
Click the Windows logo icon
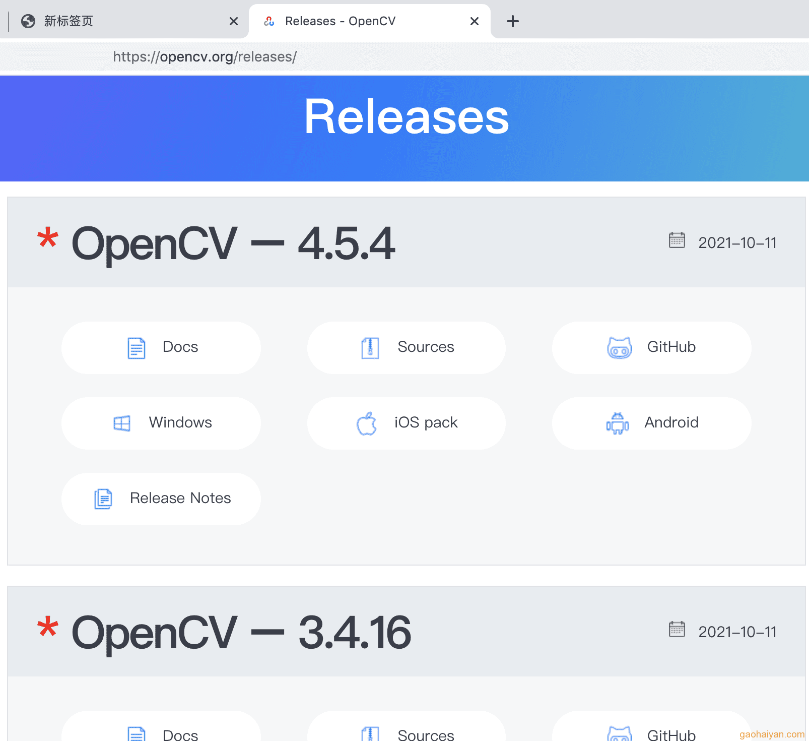point(122,423)
